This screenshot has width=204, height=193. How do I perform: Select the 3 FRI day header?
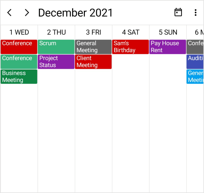point(94,32)
